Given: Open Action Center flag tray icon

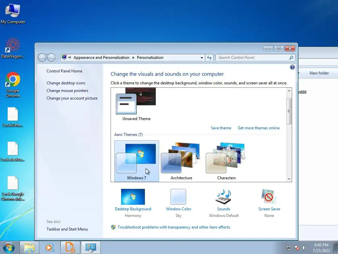Looking at the screenshot, I should coord(297,248).
